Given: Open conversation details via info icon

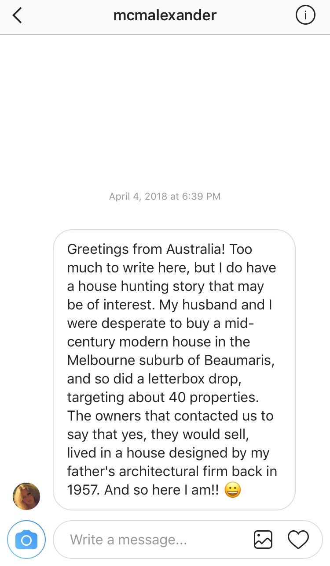Looking at the screenshot, I should [305, 16].
